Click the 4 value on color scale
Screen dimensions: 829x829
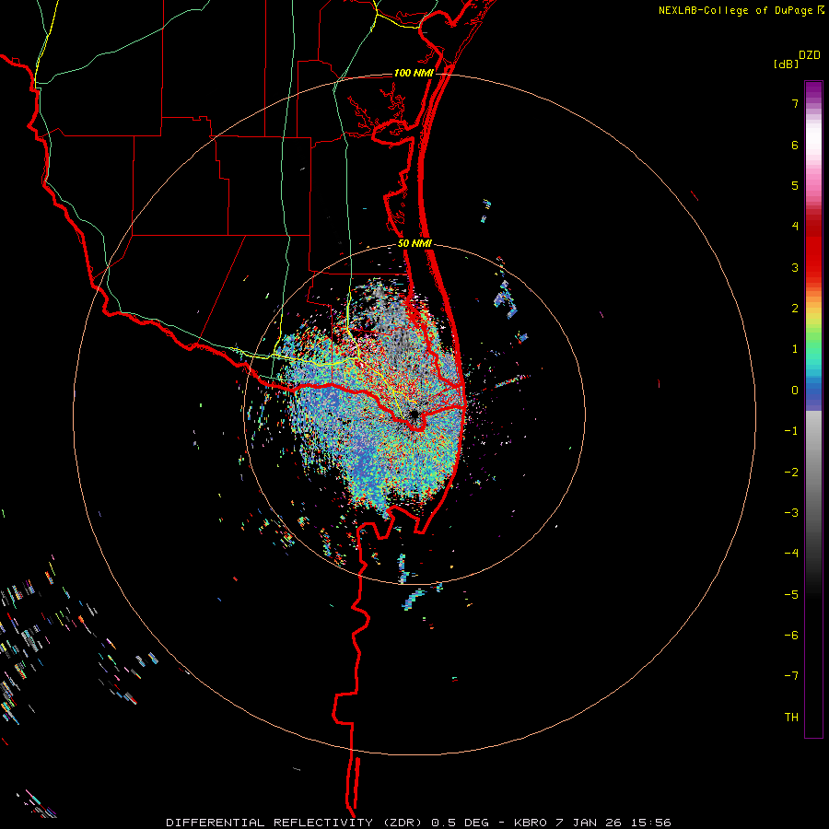(795, 227)
